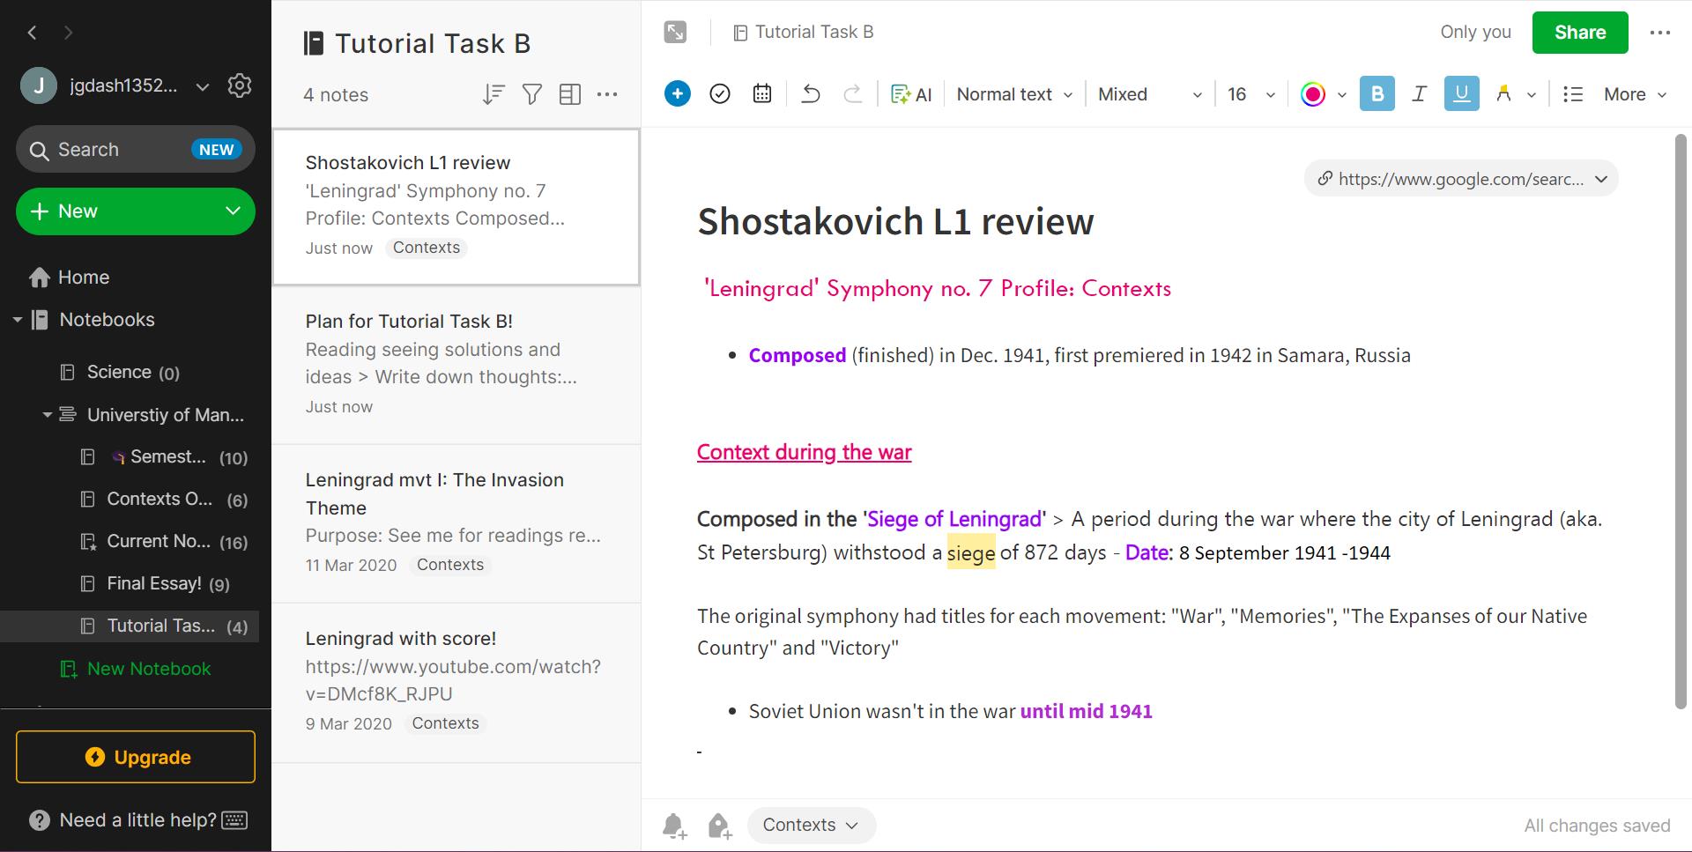Click the filter notes funnel icon
The image size is (1692, 852).
[x=531, y=94]
